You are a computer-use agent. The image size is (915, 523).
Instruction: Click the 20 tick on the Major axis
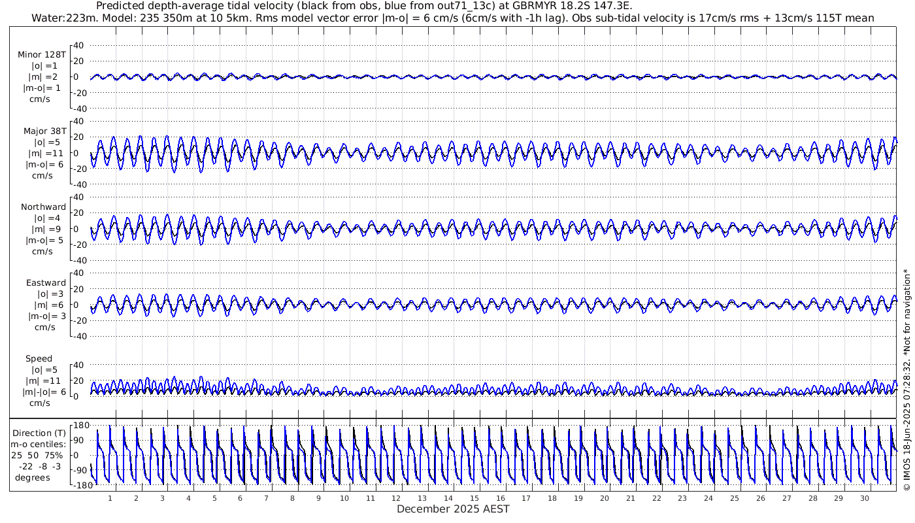[78, 137]
